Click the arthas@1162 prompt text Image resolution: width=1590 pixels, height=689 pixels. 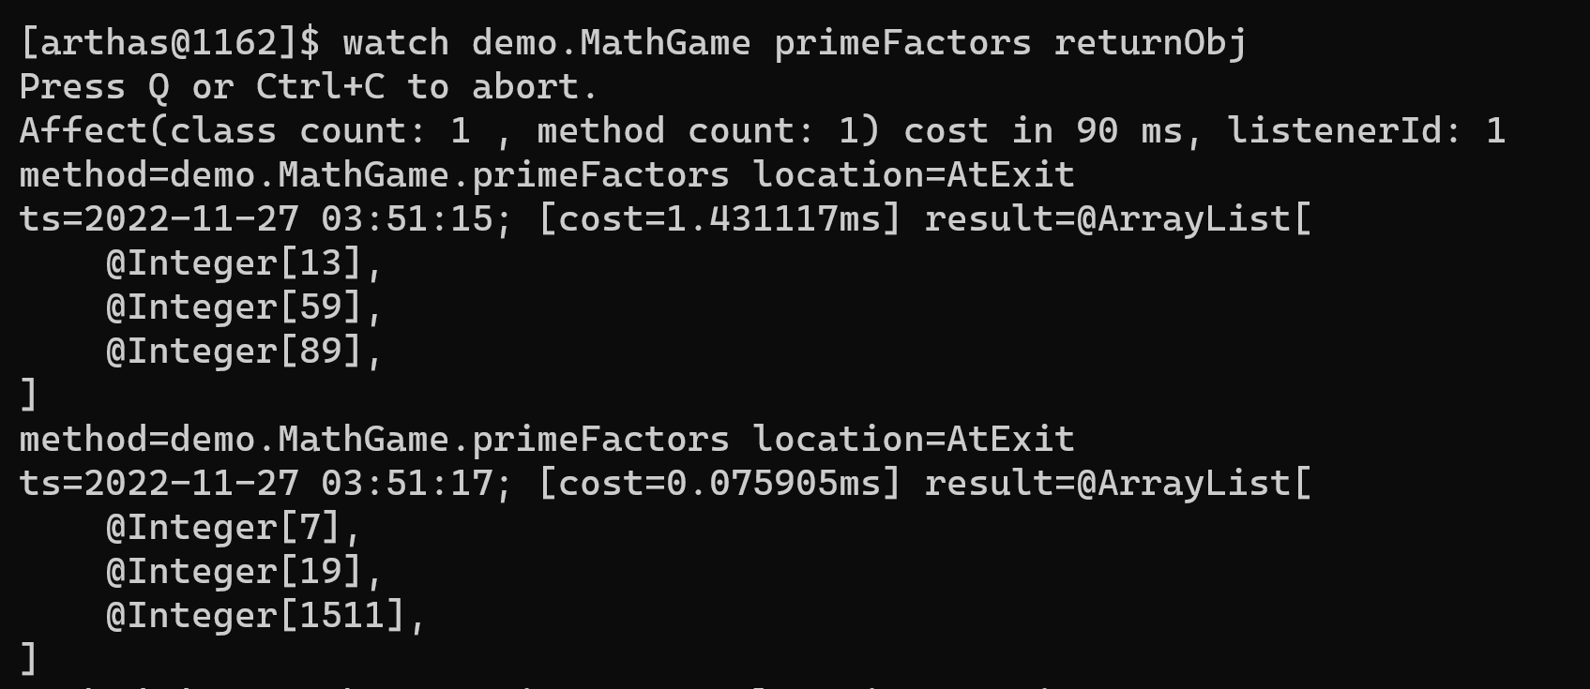point(170,43)
